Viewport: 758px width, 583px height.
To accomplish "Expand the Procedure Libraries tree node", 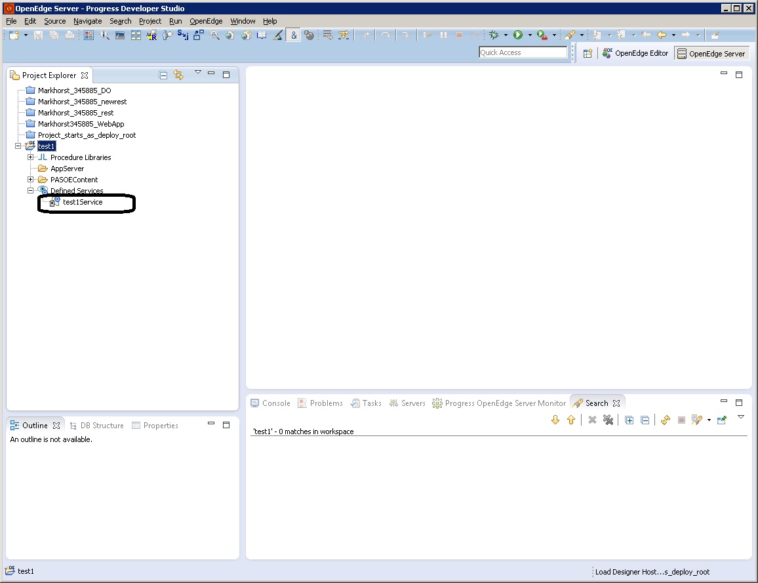I will click(30, 157).
